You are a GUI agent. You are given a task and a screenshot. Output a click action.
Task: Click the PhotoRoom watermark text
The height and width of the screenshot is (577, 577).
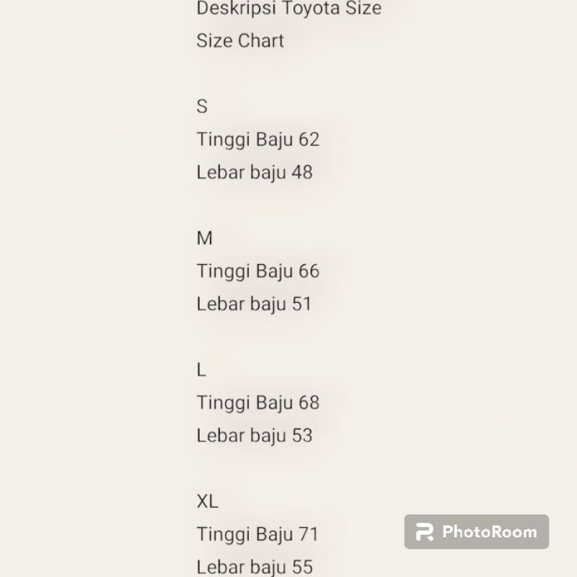pyautogui.click(x=489, y=532)
